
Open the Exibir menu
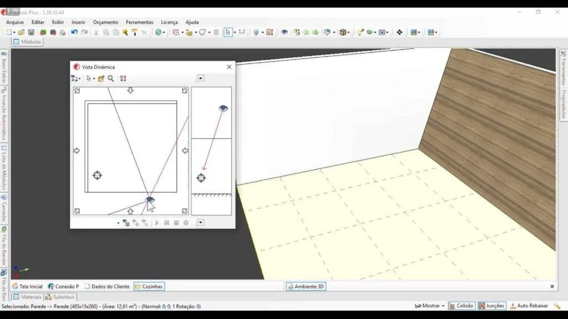tap(58, 22)
